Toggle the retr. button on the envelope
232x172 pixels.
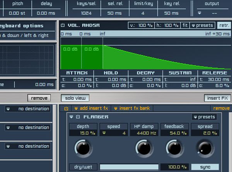click(223, 25)
